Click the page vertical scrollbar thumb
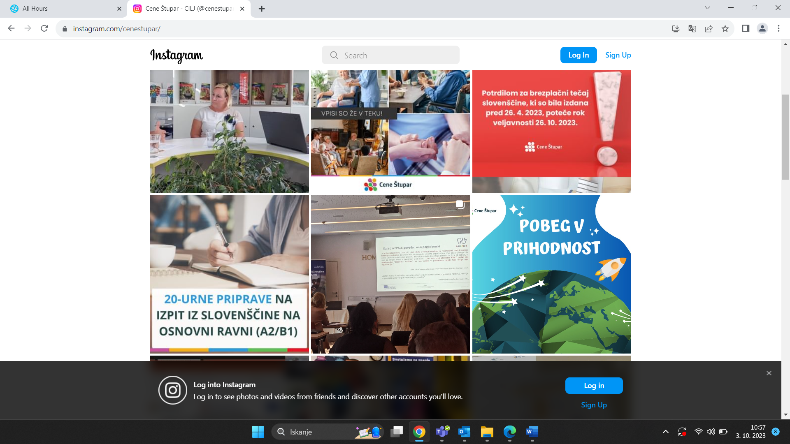Screen dimensions: 790x444 coord(785,136)
